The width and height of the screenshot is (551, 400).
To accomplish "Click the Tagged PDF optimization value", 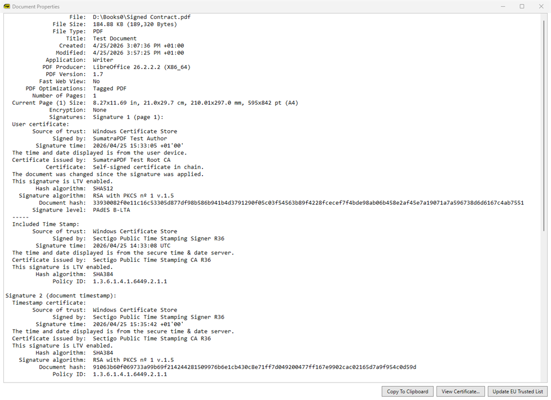I will pyautogui.click(x=110, y=88).
